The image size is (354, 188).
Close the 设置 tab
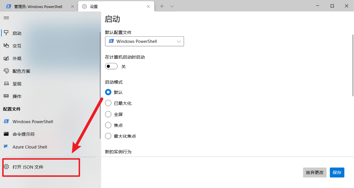148,6
